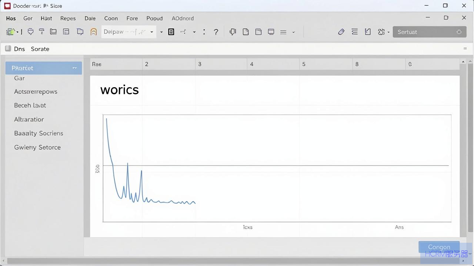Open the puzzle-piece extensions icon
The width and height of the screenshot is (474, 266).
point(381,32)
